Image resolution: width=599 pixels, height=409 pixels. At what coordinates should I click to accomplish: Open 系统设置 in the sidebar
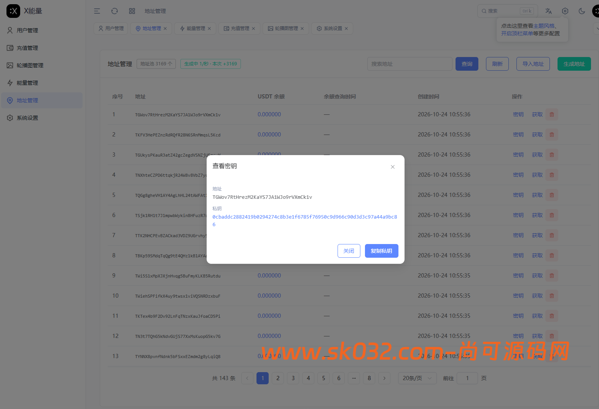coord(42,118)
